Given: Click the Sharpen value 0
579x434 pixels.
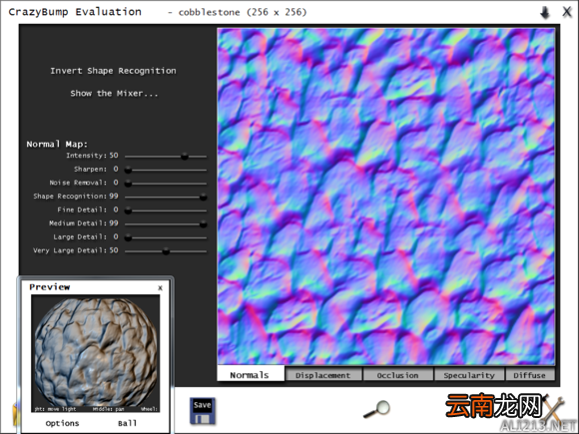Looking at the screenshot, I should tap(116, 169).
